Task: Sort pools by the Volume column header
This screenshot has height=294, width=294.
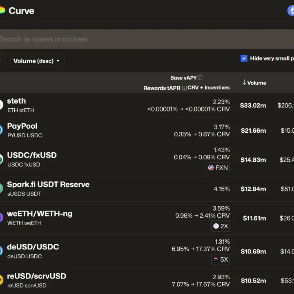Action: coord(254,83)
